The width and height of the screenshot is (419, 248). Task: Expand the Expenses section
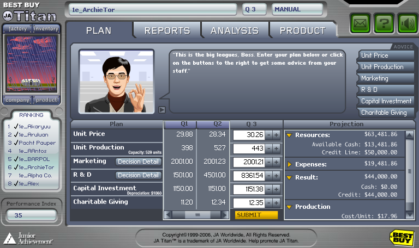click(x=289, y=164)
